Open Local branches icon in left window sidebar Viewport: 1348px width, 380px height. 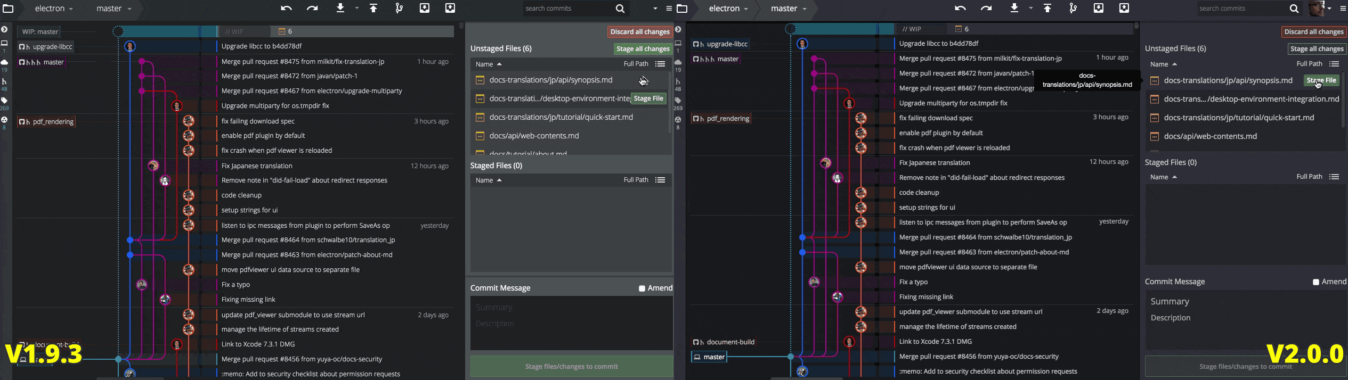point(4,43)
